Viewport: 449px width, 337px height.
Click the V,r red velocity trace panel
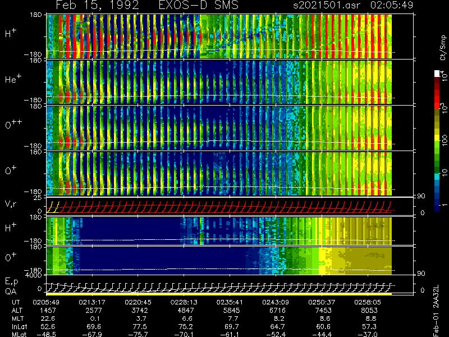pos(219,206)
